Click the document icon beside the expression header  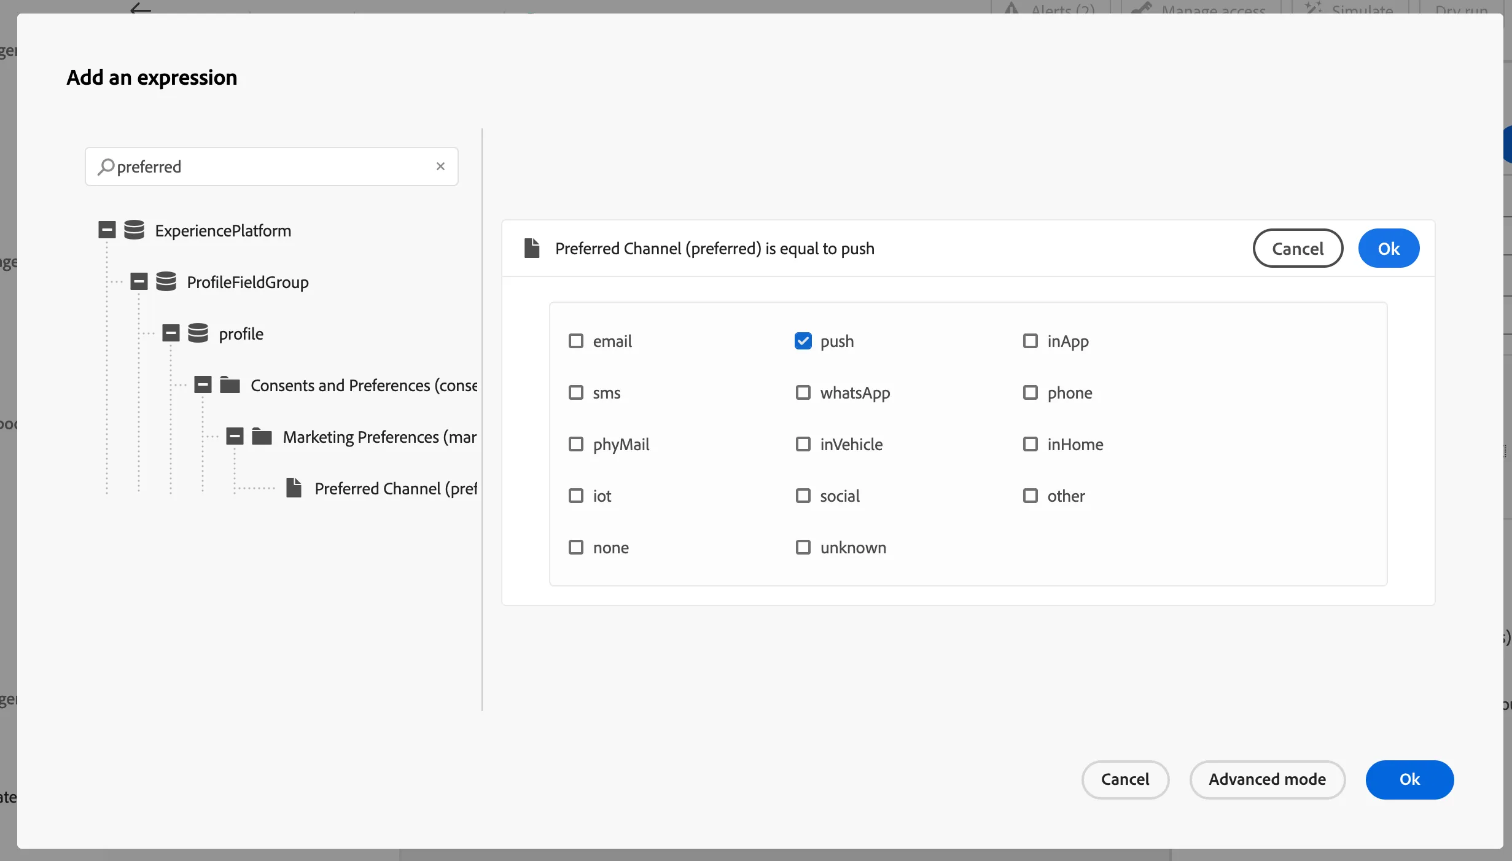pyautogui.click(x=532, y=248)
